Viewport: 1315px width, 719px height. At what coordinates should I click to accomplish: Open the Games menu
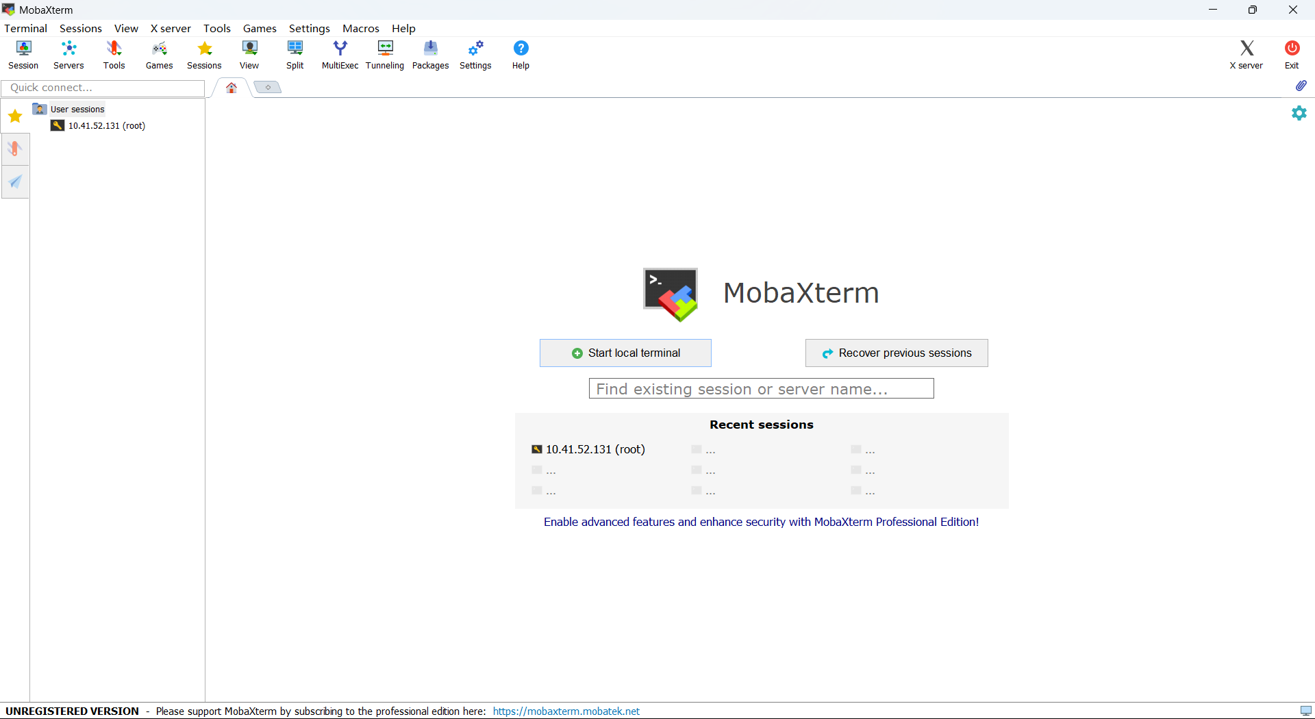(x=260, y=28)
